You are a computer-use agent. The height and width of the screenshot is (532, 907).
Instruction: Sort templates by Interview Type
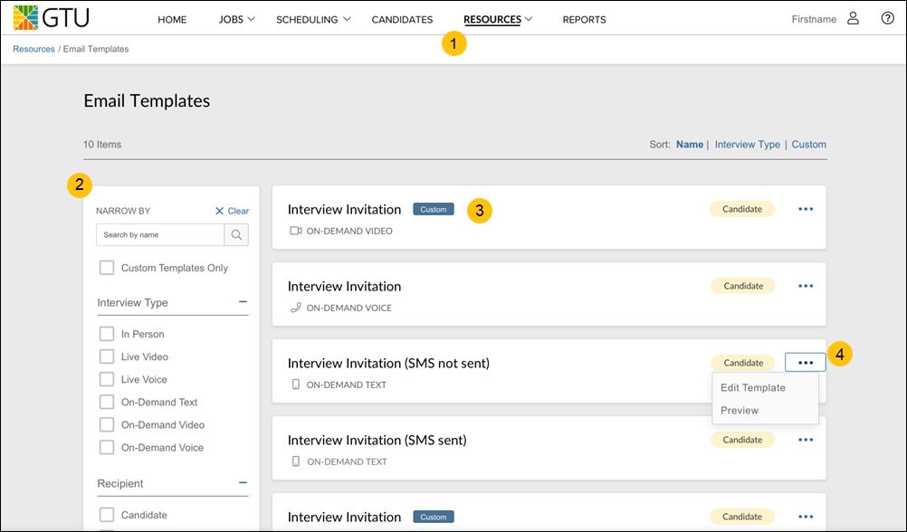click(x=747, y=144)
